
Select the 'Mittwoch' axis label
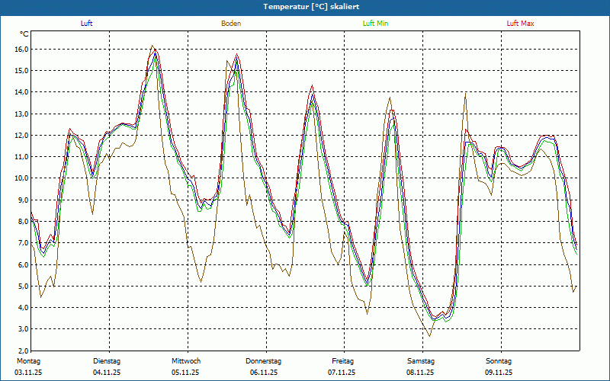coord(186,360)
